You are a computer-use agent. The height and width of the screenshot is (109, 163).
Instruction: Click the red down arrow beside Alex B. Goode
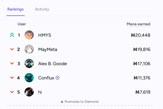tap(12, 63)
